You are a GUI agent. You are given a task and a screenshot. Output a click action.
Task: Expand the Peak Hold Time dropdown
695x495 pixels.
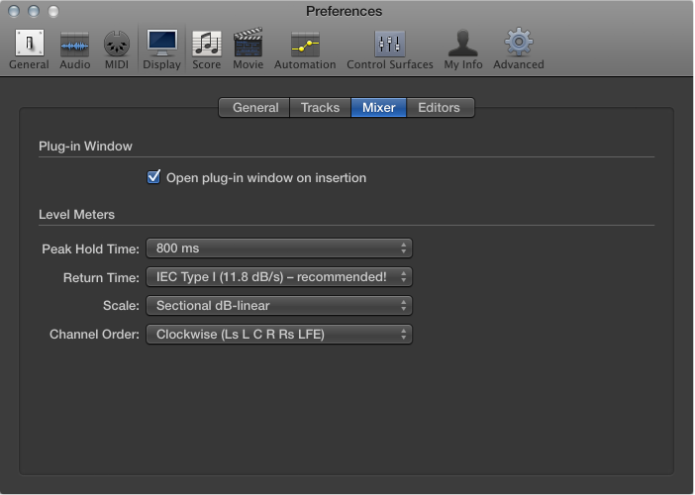point(279,248)
